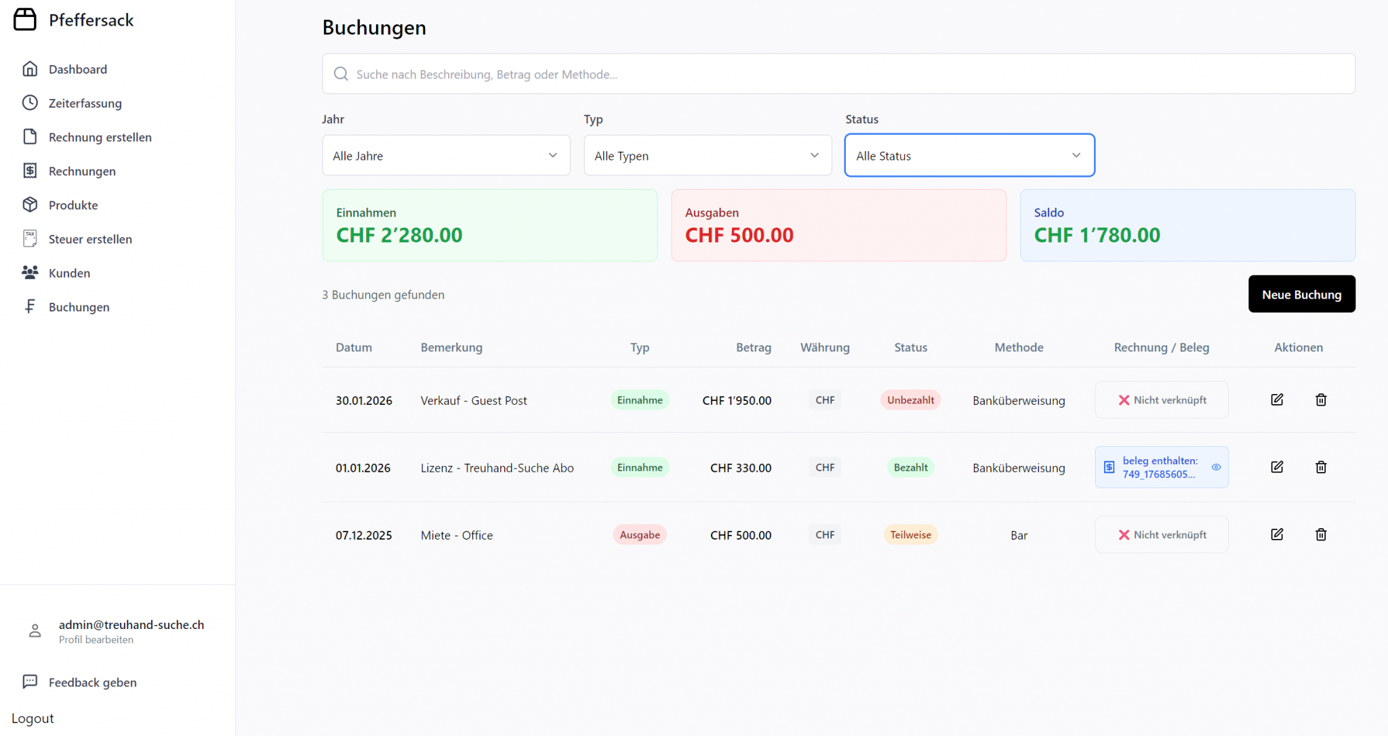
Task: Click the Logout link
Action: click(x=32, y=718)
